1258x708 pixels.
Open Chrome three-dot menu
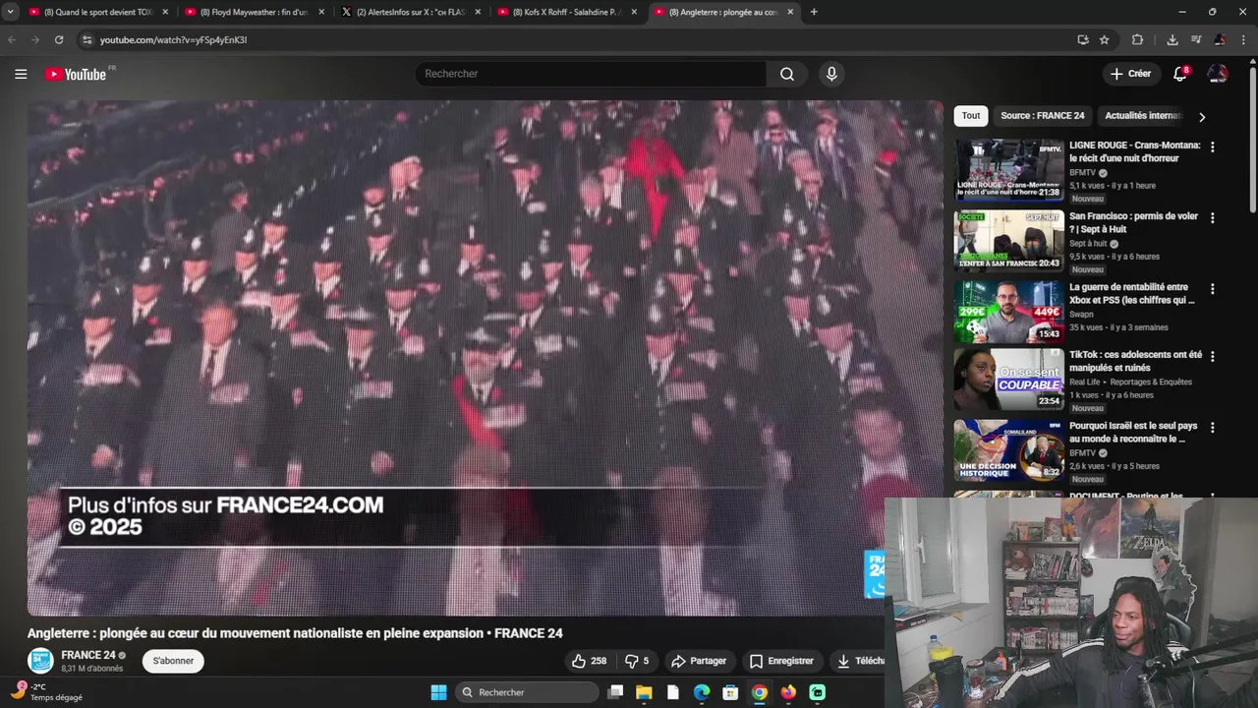(x=1243, y=39)
